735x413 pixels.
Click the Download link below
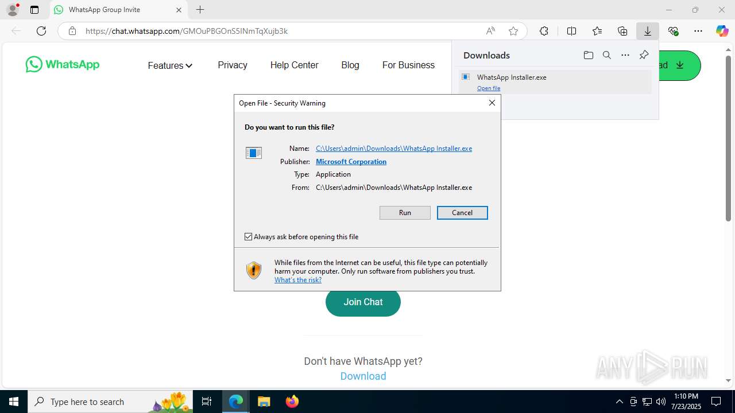click(363, 376)
